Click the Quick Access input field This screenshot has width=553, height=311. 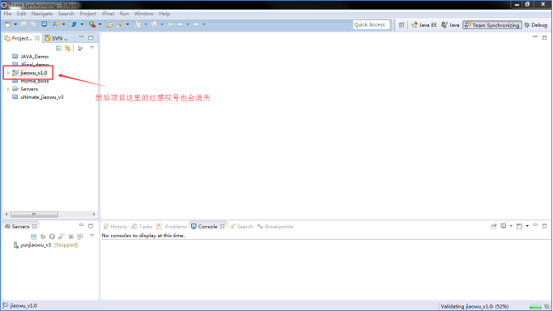[x=371, y=24]
